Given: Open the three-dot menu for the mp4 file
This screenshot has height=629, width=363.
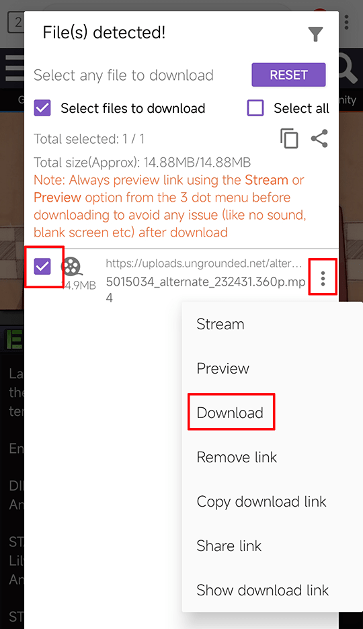Looking at the screenshot, I should tap(323, 278).
